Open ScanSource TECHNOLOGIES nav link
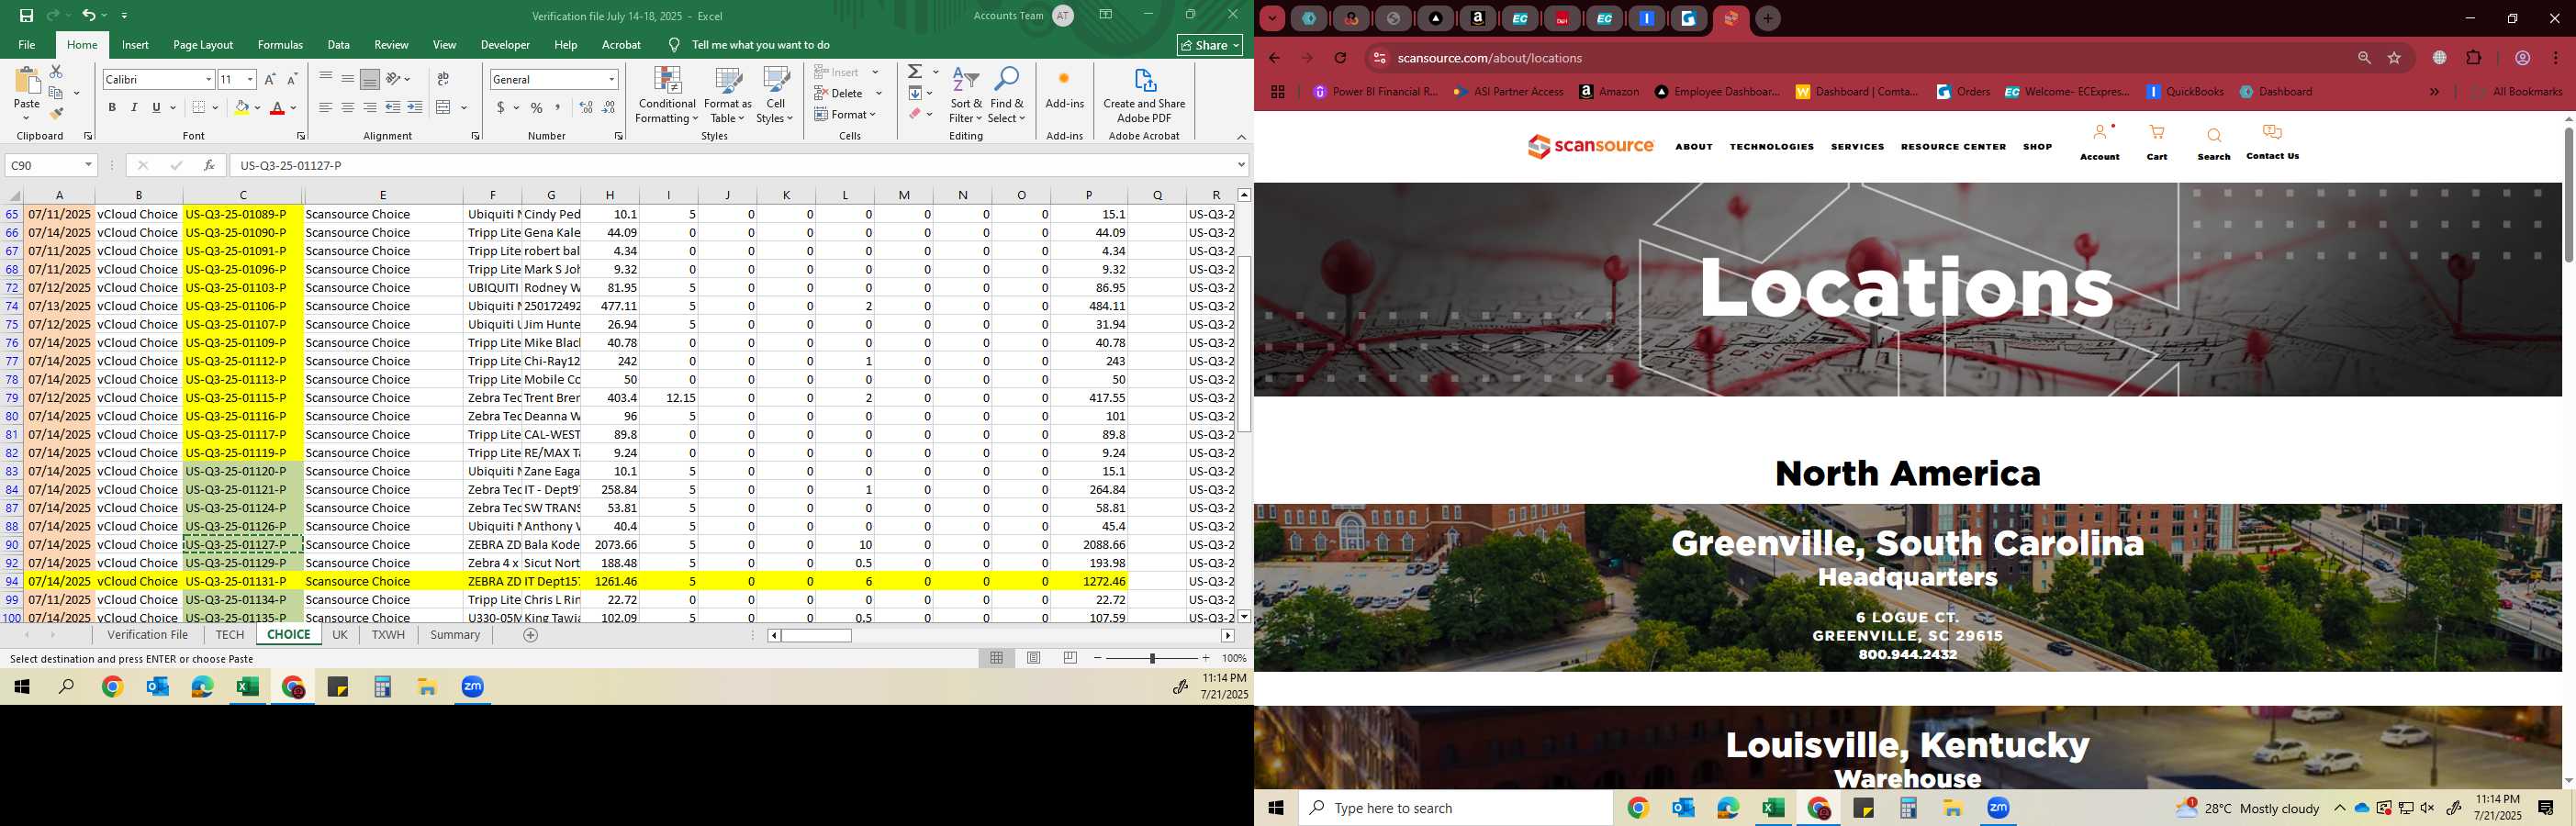Viewport: 2576px width, 826px height. pyautogui.click(x=1771, y=147)
